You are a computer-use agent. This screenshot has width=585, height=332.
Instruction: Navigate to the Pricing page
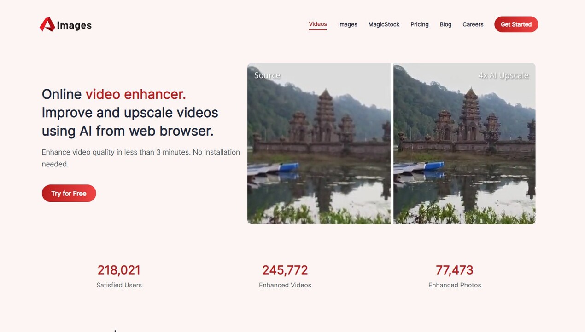click(x=419, y=24)
